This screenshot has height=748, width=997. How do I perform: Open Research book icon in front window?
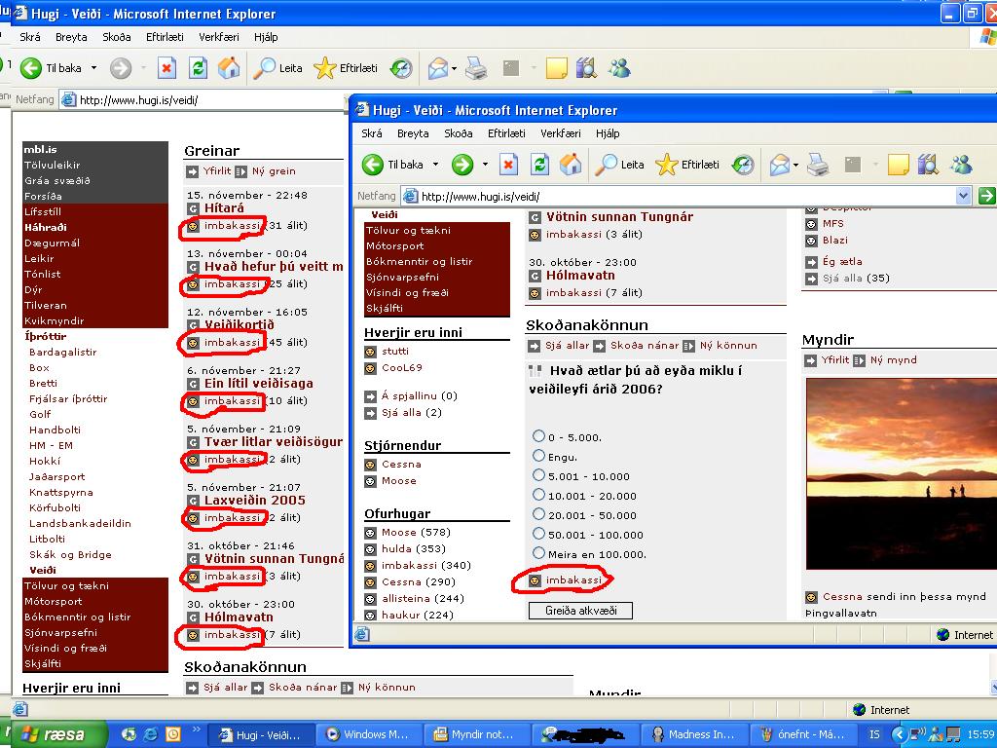[x=928, y=165]
